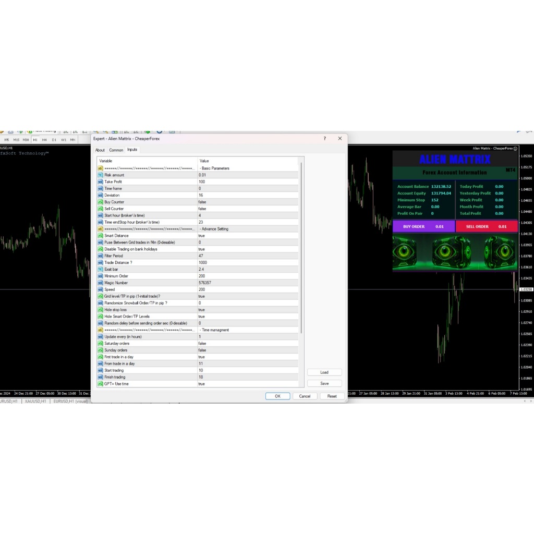This screenshot has width=534, height=534.
Task: Click the Load button
Action: tap(324, 372)
